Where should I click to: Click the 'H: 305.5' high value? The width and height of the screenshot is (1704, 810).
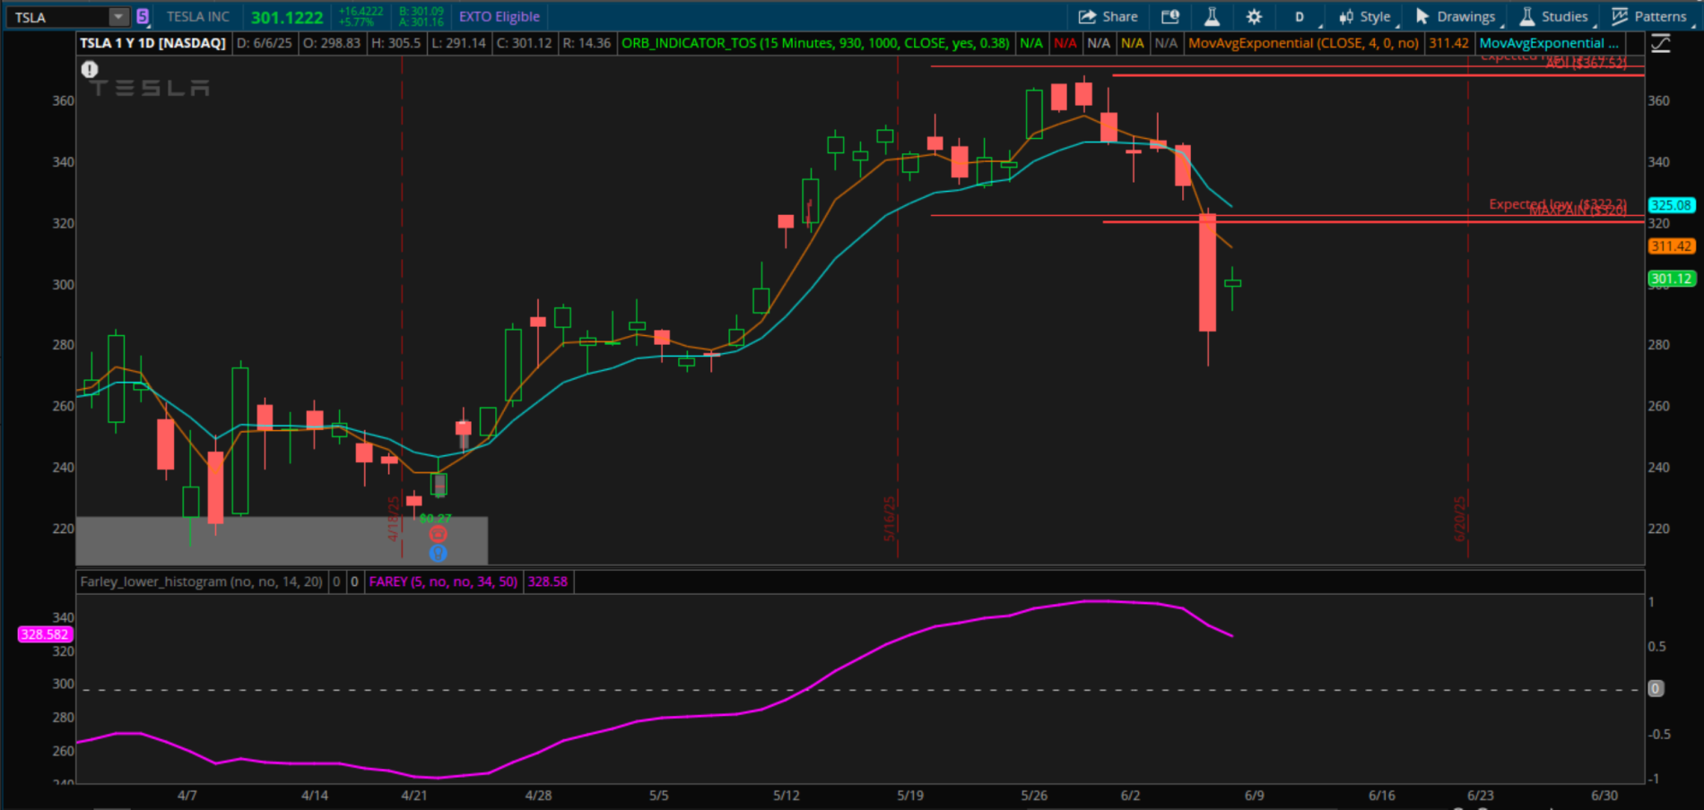click(x=396, y=43)
